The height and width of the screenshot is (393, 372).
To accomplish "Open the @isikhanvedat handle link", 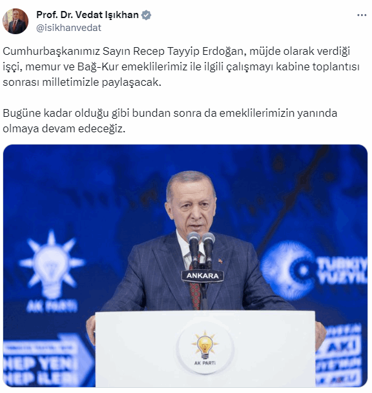I will point(68,28).
